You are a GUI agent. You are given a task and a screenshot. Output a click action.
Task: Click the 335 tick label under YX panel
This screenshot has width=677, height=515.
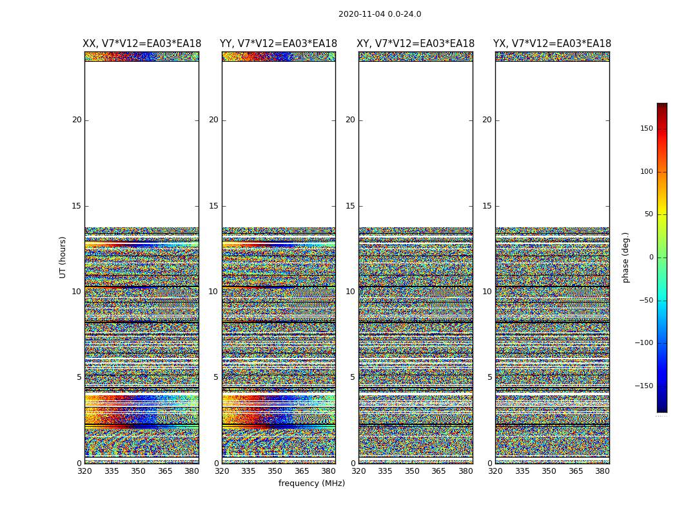pos(522,471)
